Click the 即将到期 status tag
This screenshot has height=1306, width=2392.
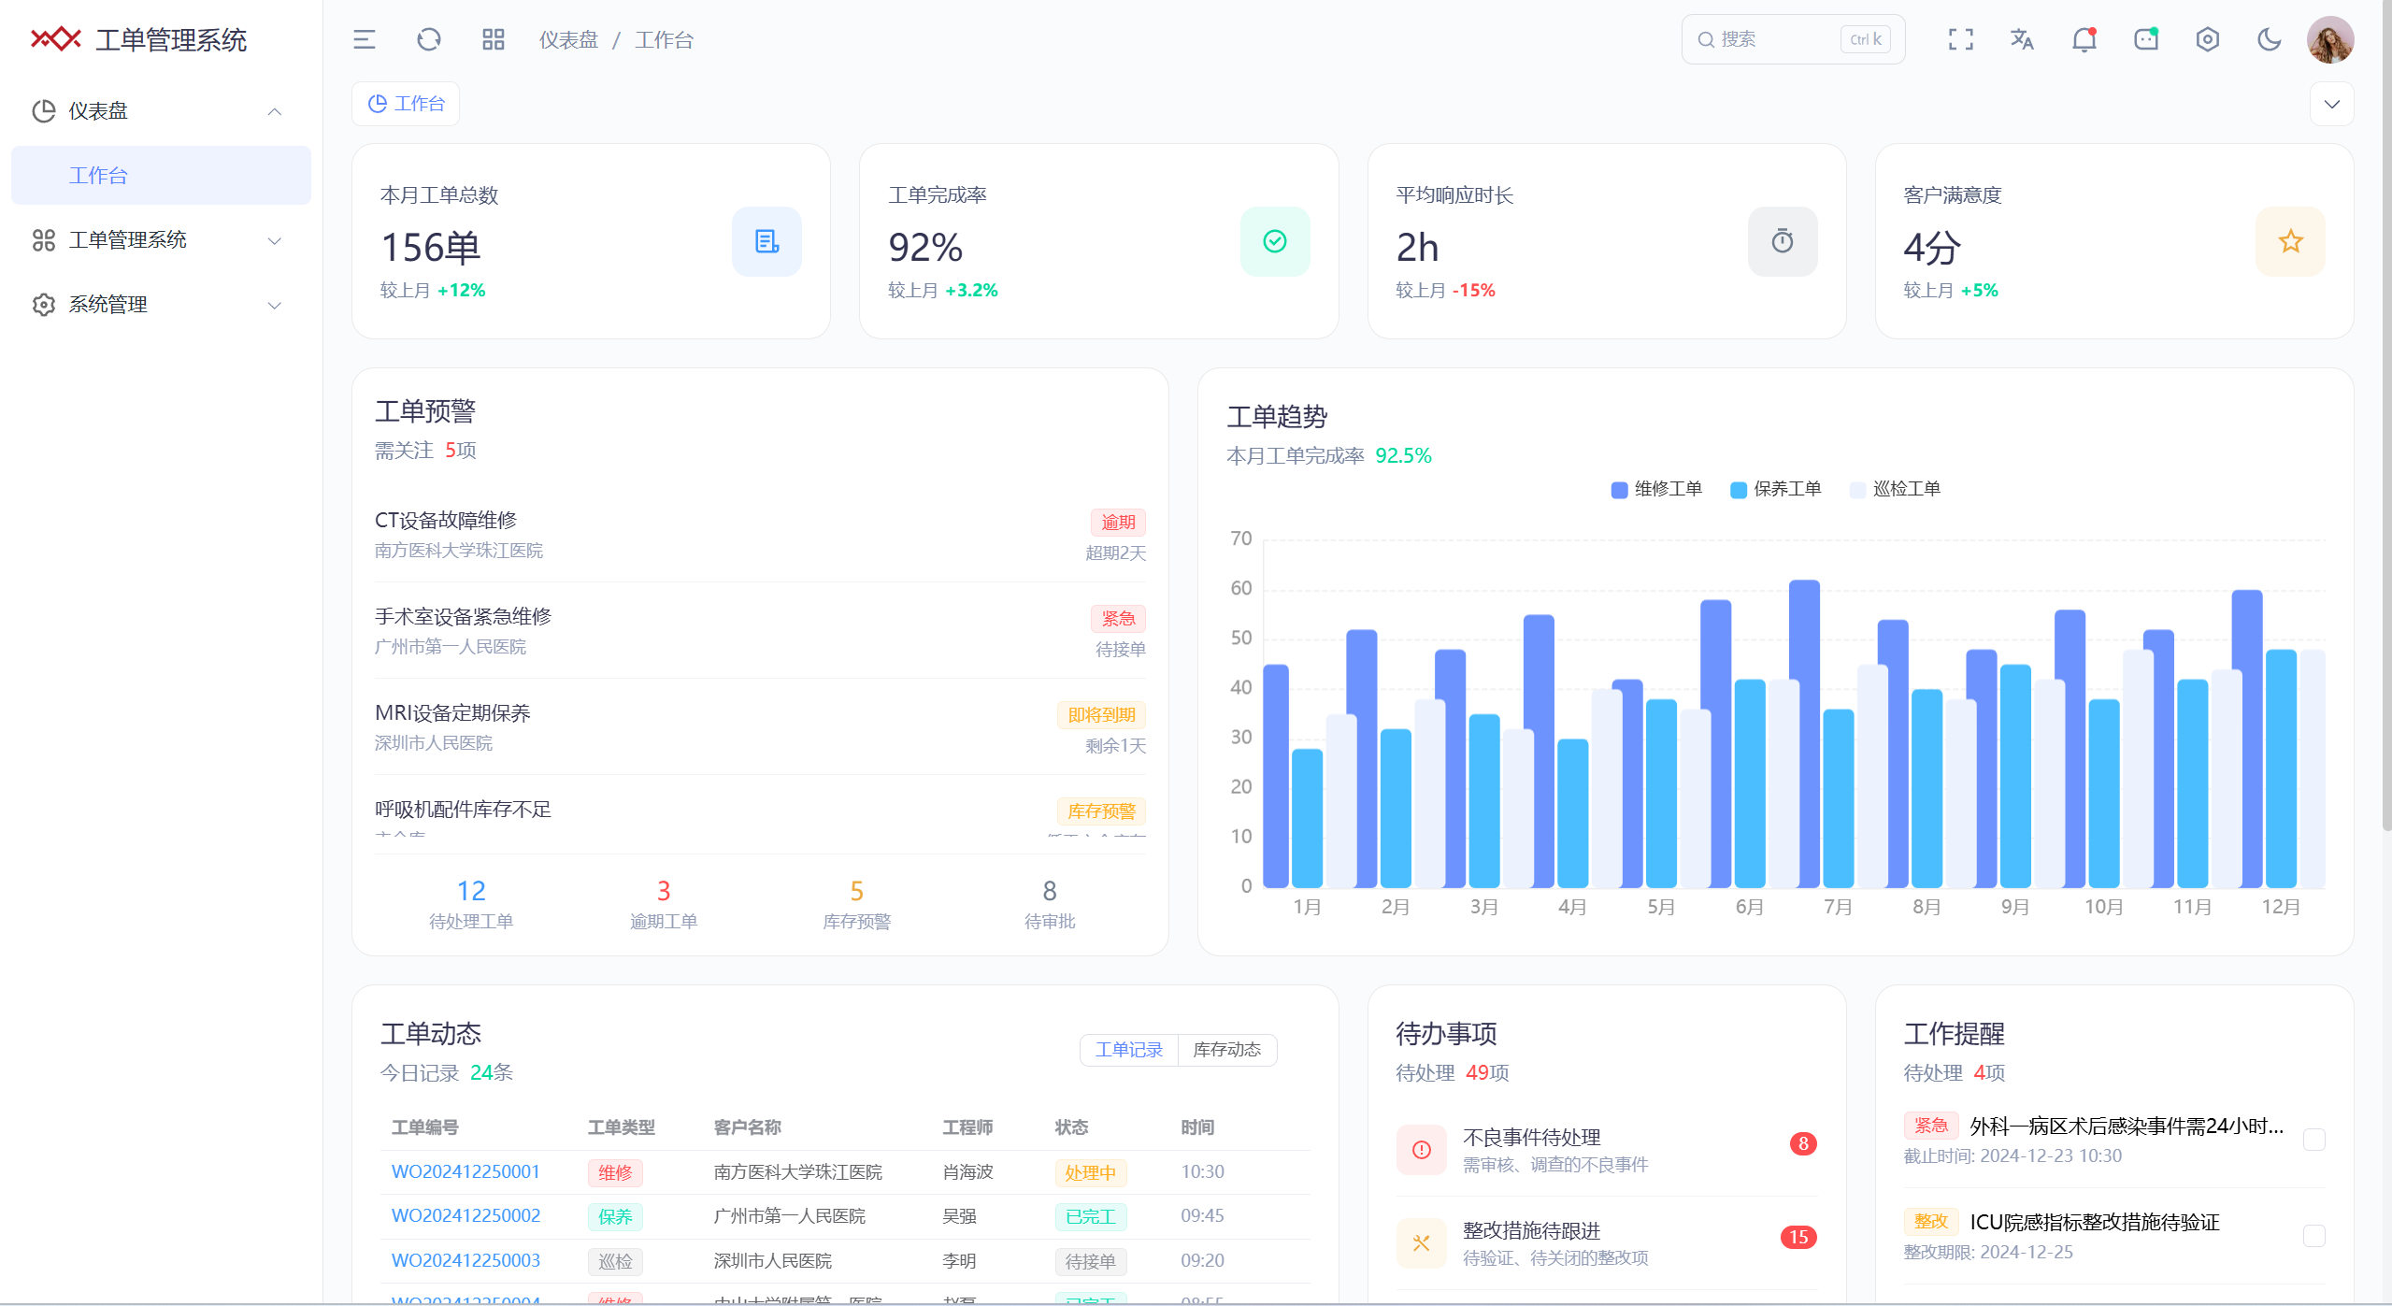1101,714
